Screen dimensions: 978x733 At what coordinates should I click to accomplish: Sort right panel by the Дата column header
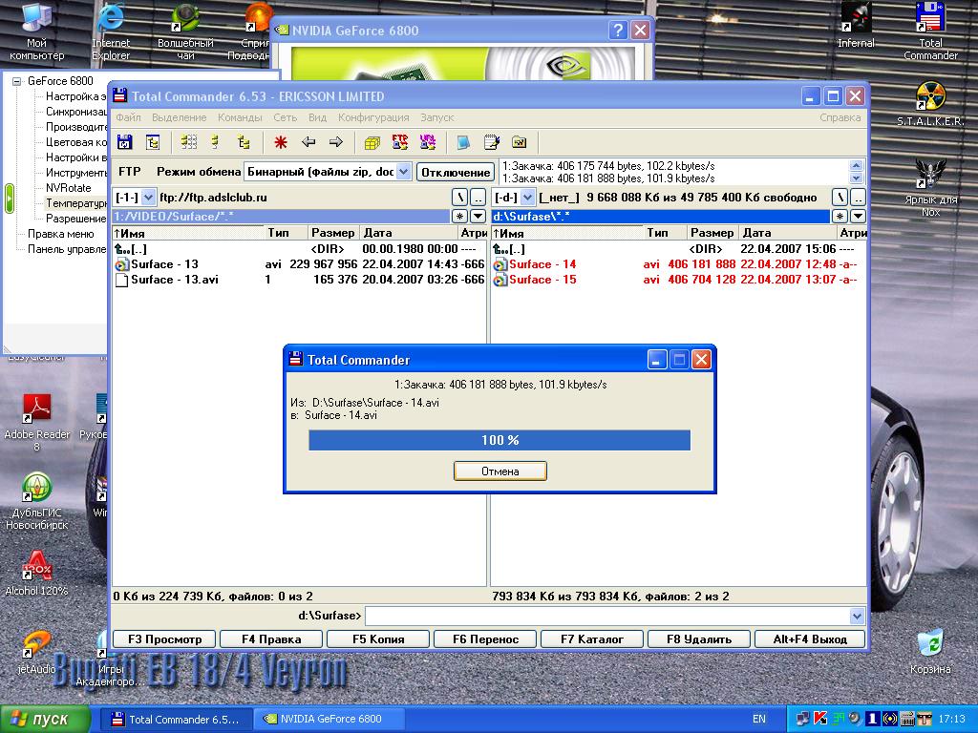pyautogui.click(x=787, y=233)
